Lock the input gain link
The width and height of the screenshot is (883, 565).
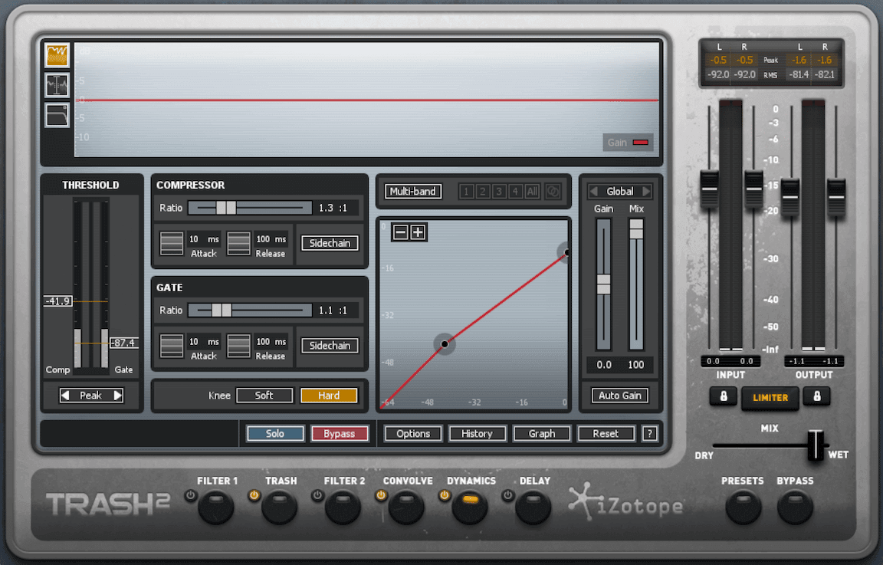pyautogui.click(x=724, y=396)
